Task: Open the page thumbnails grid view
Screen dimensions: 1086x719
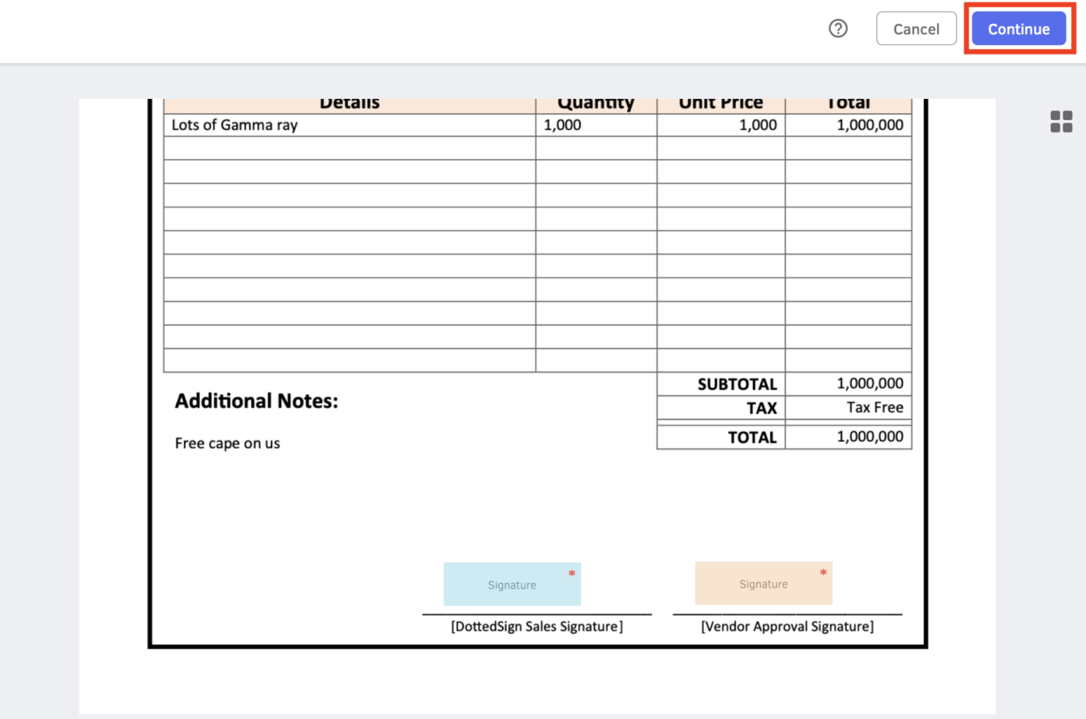Action: pyautogui.click(x=1061, y=122)
